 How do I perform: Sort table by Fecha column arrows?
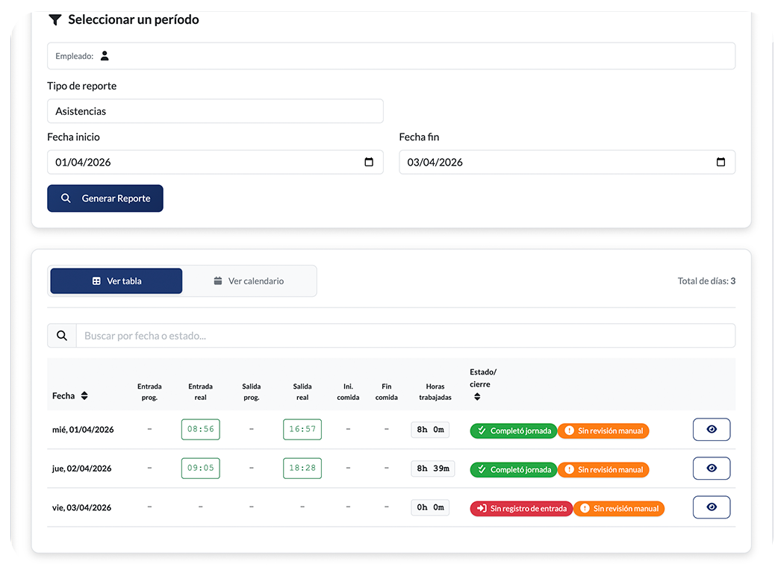click(x=84, y=396)
